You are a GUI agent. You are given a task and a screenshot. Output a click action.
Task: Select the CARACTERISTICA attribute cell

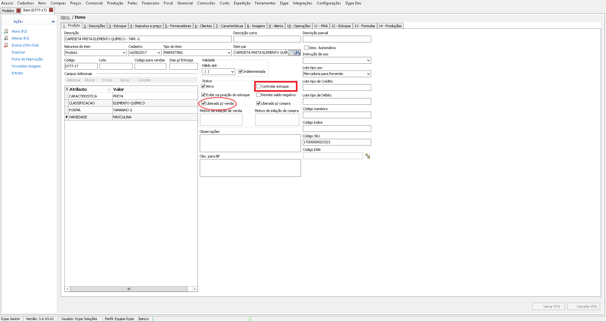[90, 96]
